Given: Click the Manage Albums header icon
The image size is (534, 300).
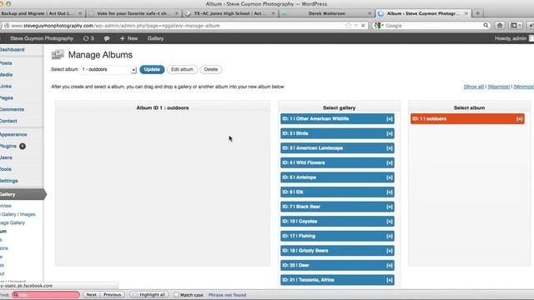Looking at the screenshot, I should coord(58,54).
